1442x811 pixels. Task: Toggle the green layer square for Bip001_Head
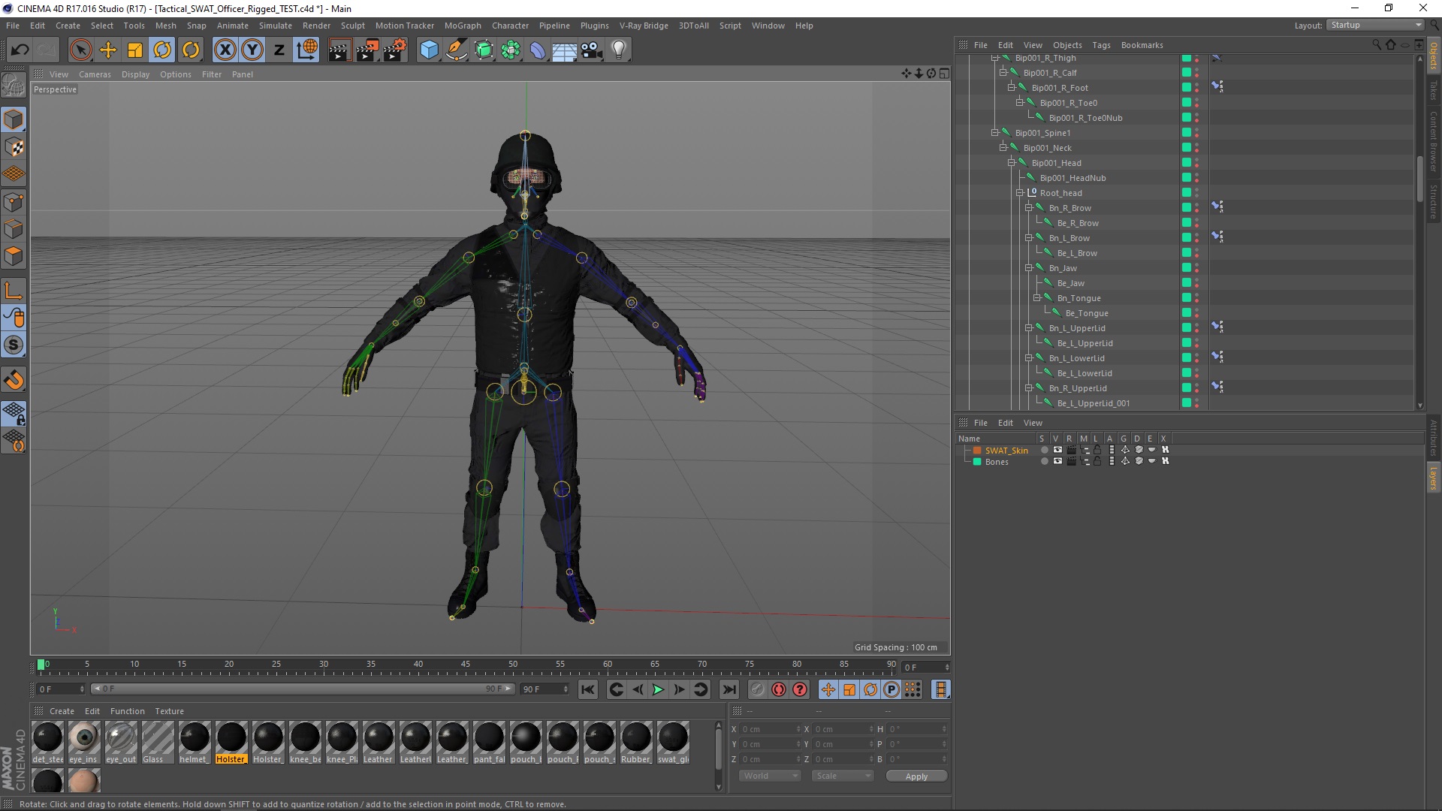tap(1187, 163)
